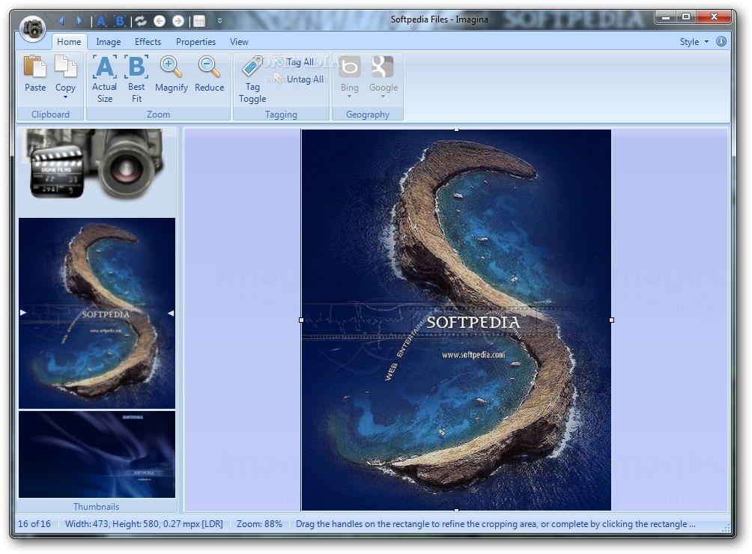Viewport: 752px width, 554px height.
Task: Click Tag All in Tagging group
Action: click(294, 62)
